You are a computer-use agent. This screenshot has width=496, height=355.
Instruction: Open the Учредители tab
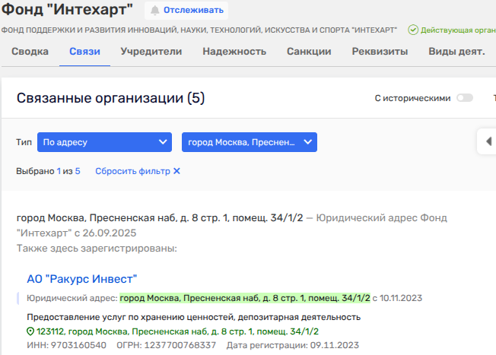pyautogui.click(x=157, y=52)
